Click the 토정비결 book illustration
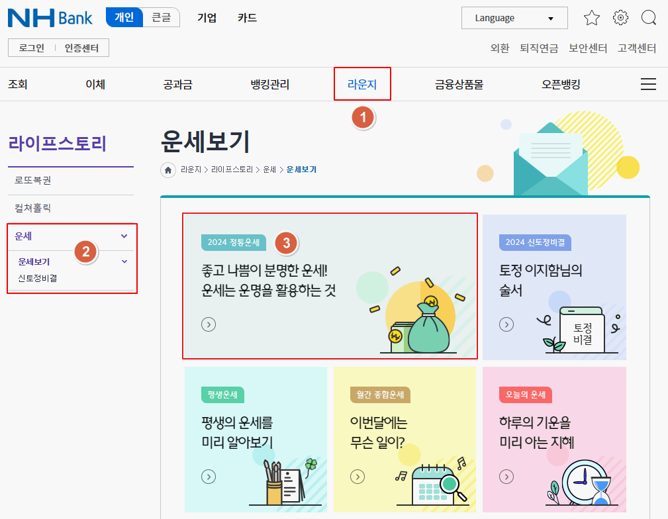Viewport: 668px width, 519px height. pos(581,329)
